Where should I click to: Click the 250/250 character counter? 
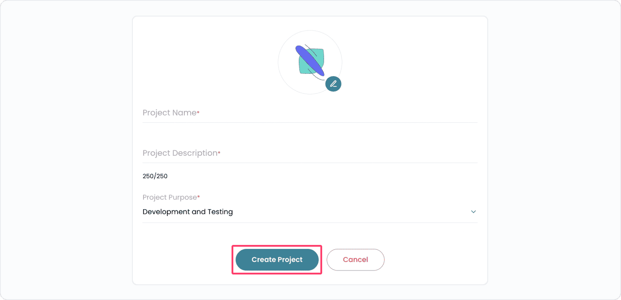[155, 176]
